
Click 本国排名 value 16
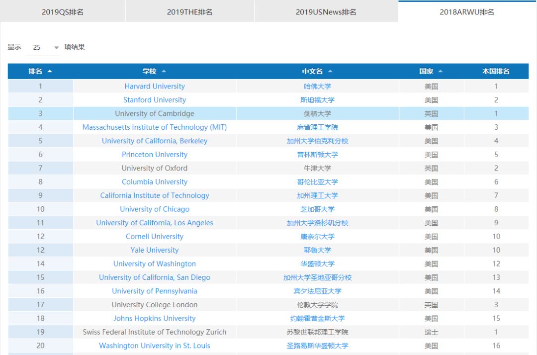(496, 346)
